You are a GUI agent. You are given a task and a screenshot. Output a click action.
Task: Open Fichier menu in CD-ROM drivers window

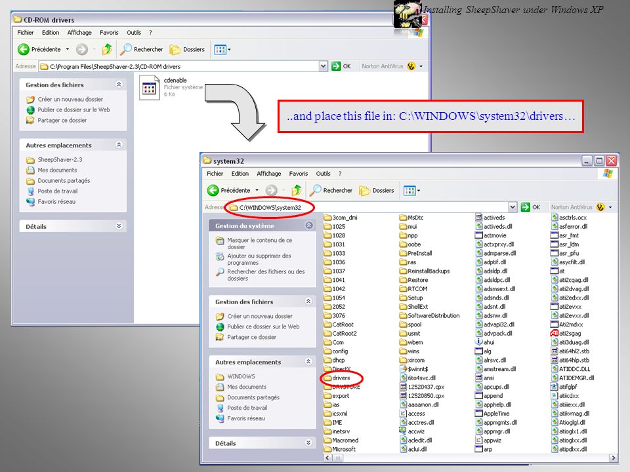(26, 33)
